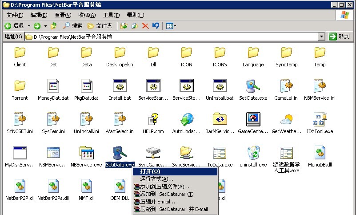
Task: Select the MoneyDat.dat file
Action: point(53,89)
